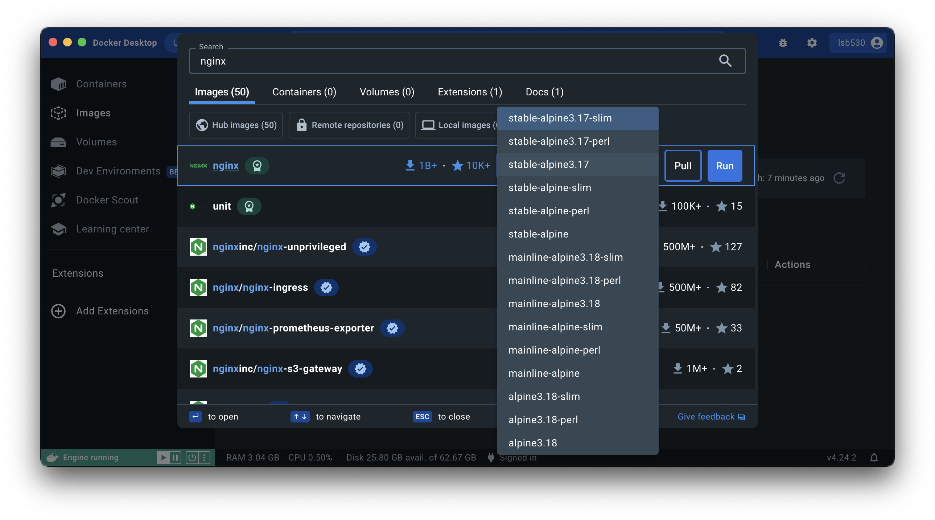
Task: Switch to the Extensions (1) tab
Action: tap(470, 92)
